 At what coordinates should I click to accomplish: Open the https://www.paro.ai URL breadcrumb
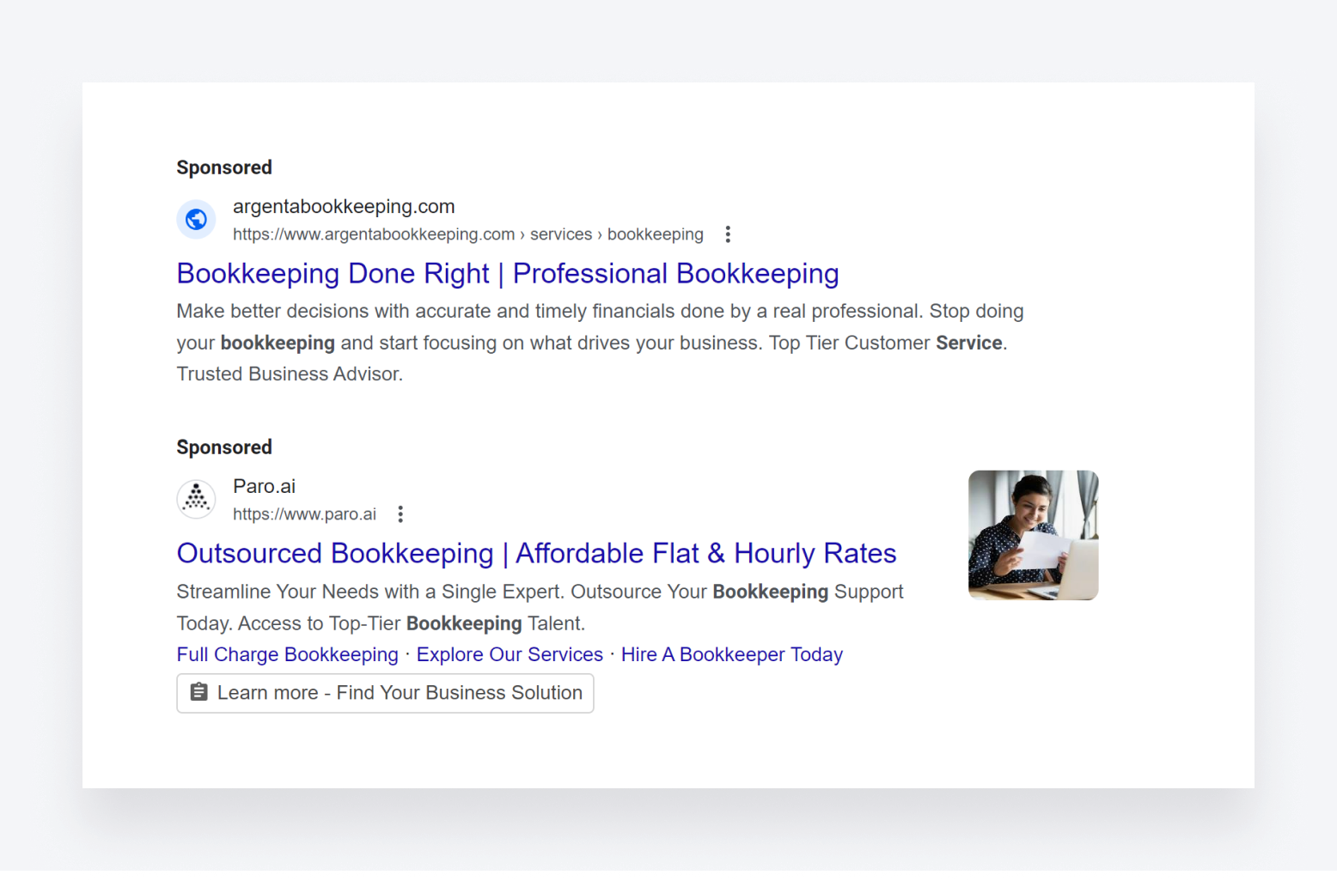(304, 513)
